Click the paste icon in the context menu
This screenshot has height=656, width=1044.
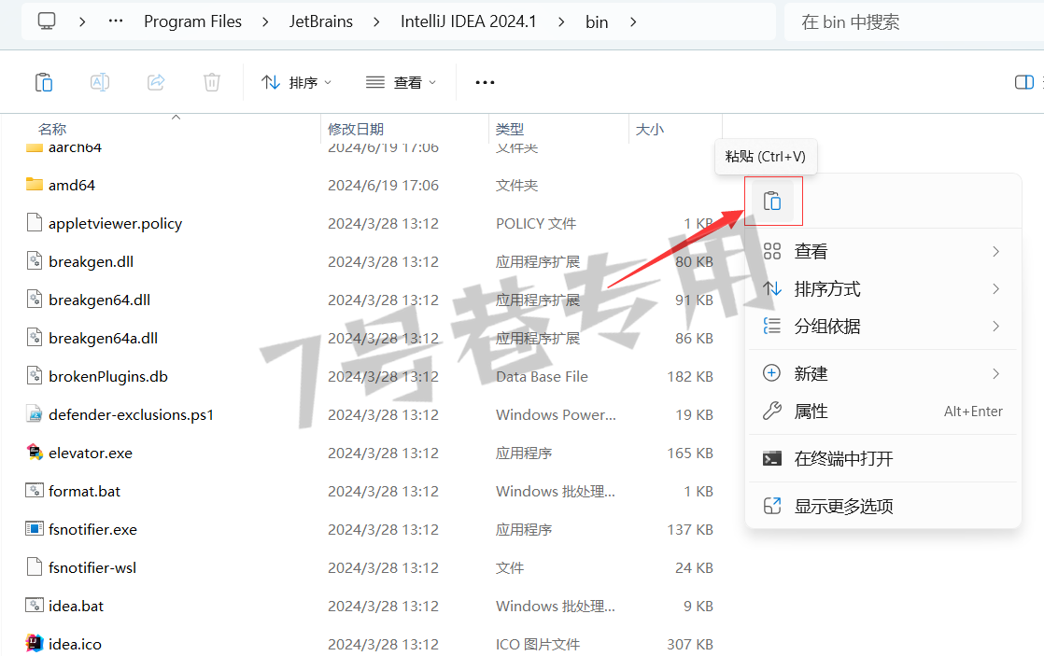click(772, 201)
